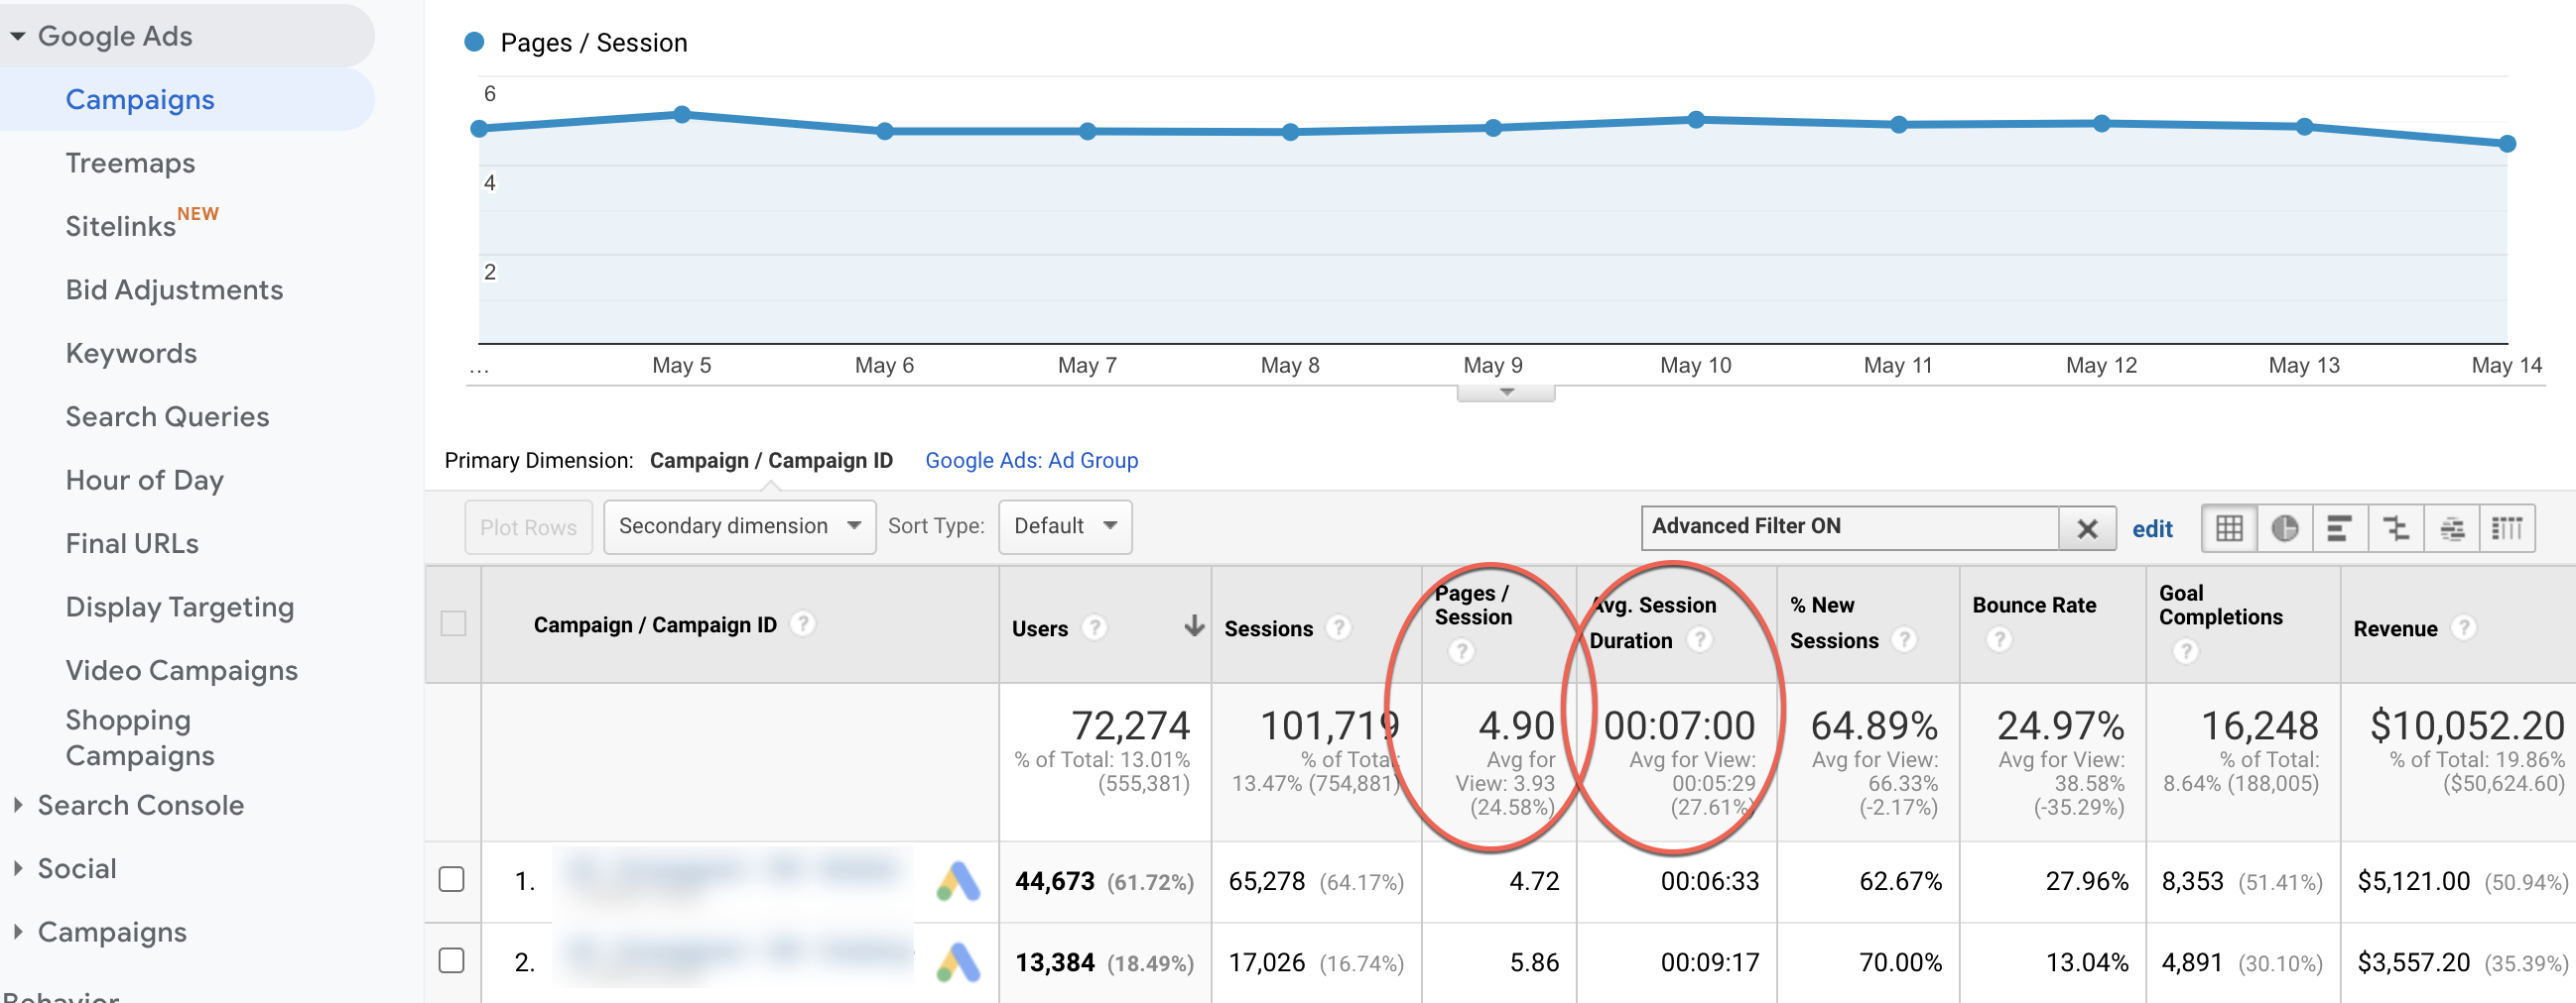Switch to the Term cloud view
This screenshot has width=2576, height=1003.
point(2452,526)
